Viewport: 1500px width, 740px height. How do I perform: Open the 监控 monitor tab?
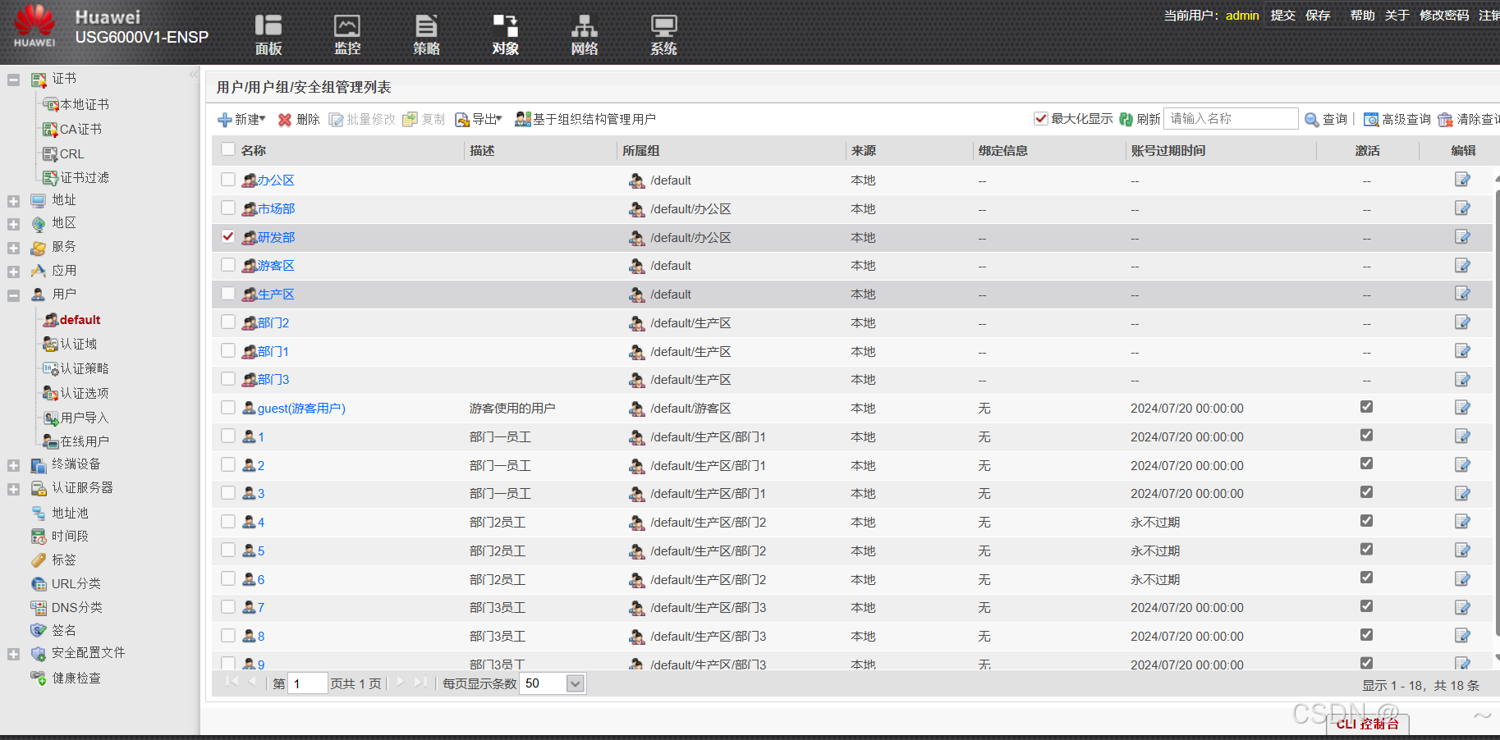347,35
